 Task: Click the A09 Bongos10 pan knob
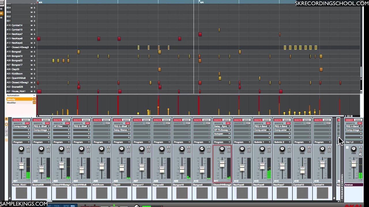point(182,149)
